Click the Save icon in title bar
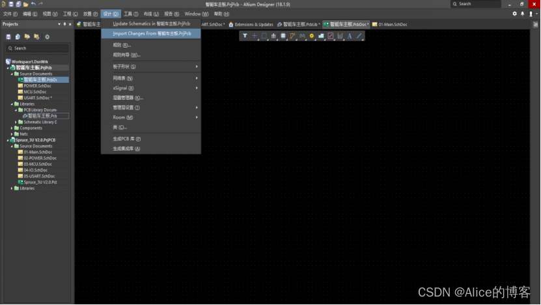The height and width of the screenshot is (305, 541). click(x=11, y=4)
